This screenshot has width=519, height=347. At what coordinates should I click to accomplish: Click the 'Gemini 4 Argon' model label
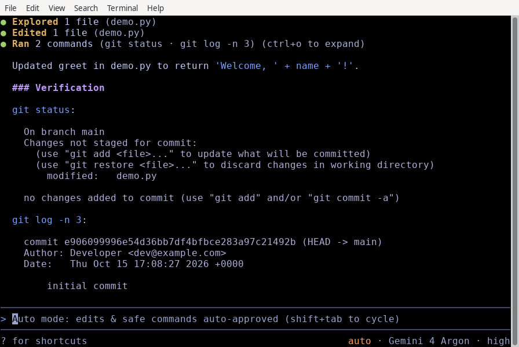pos(429,341)
